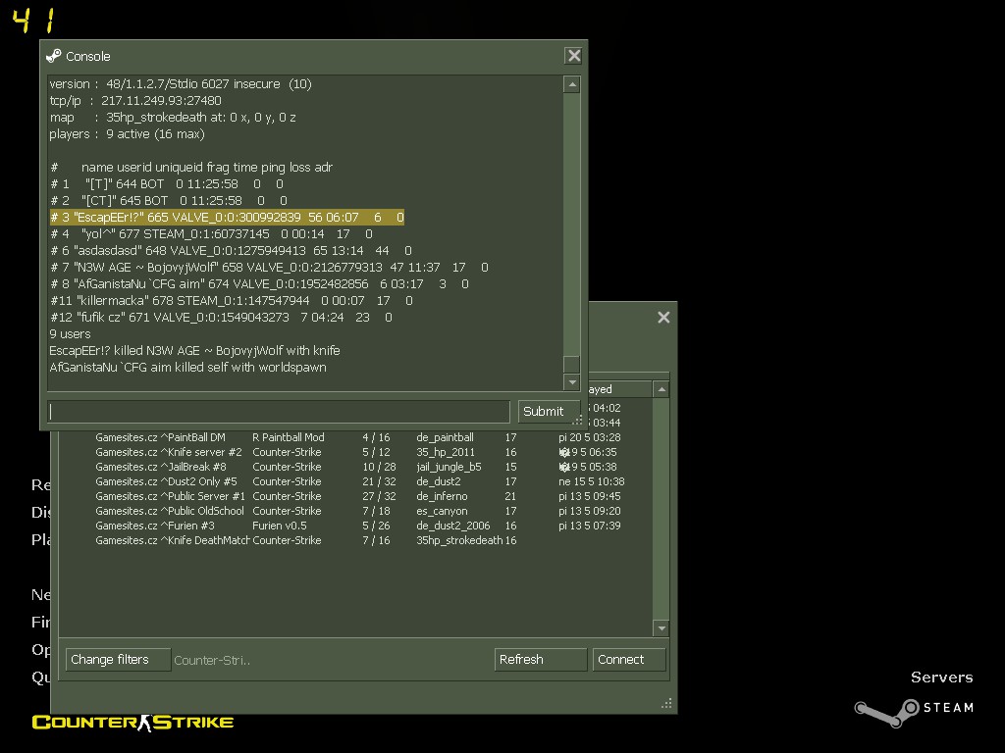Click the server browser resize grip
The width and height of the screenshot is (1005, 753).
click(x=667, y=704)
